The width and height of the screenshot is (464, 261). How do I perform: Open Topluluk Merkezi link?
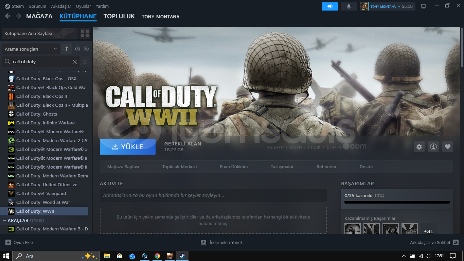(179, 167)
